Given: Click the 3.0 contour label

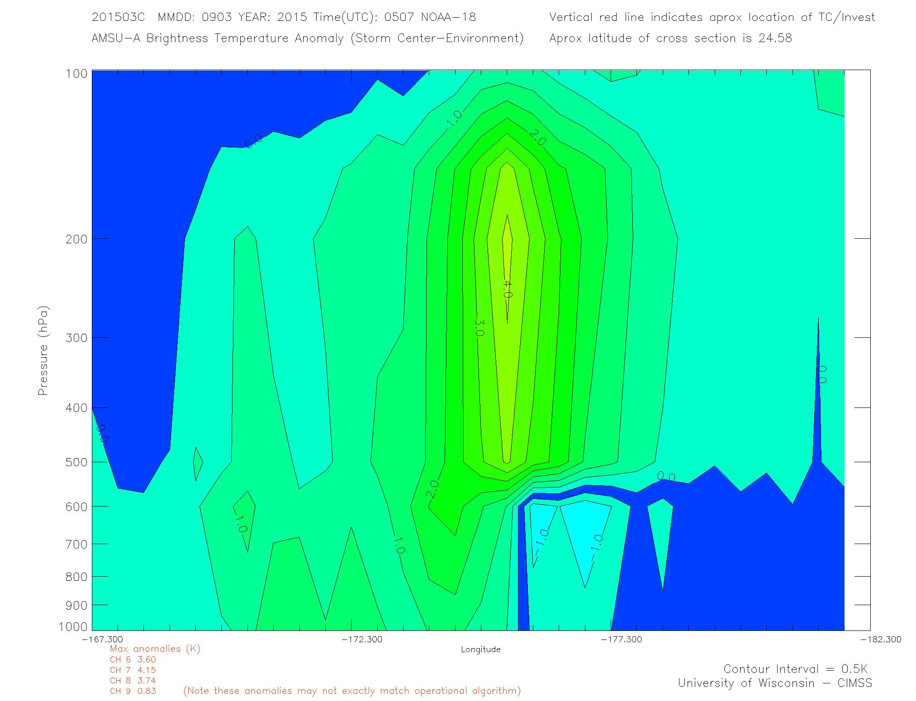Looking at the screenshot, I should (x=479, y=327).
